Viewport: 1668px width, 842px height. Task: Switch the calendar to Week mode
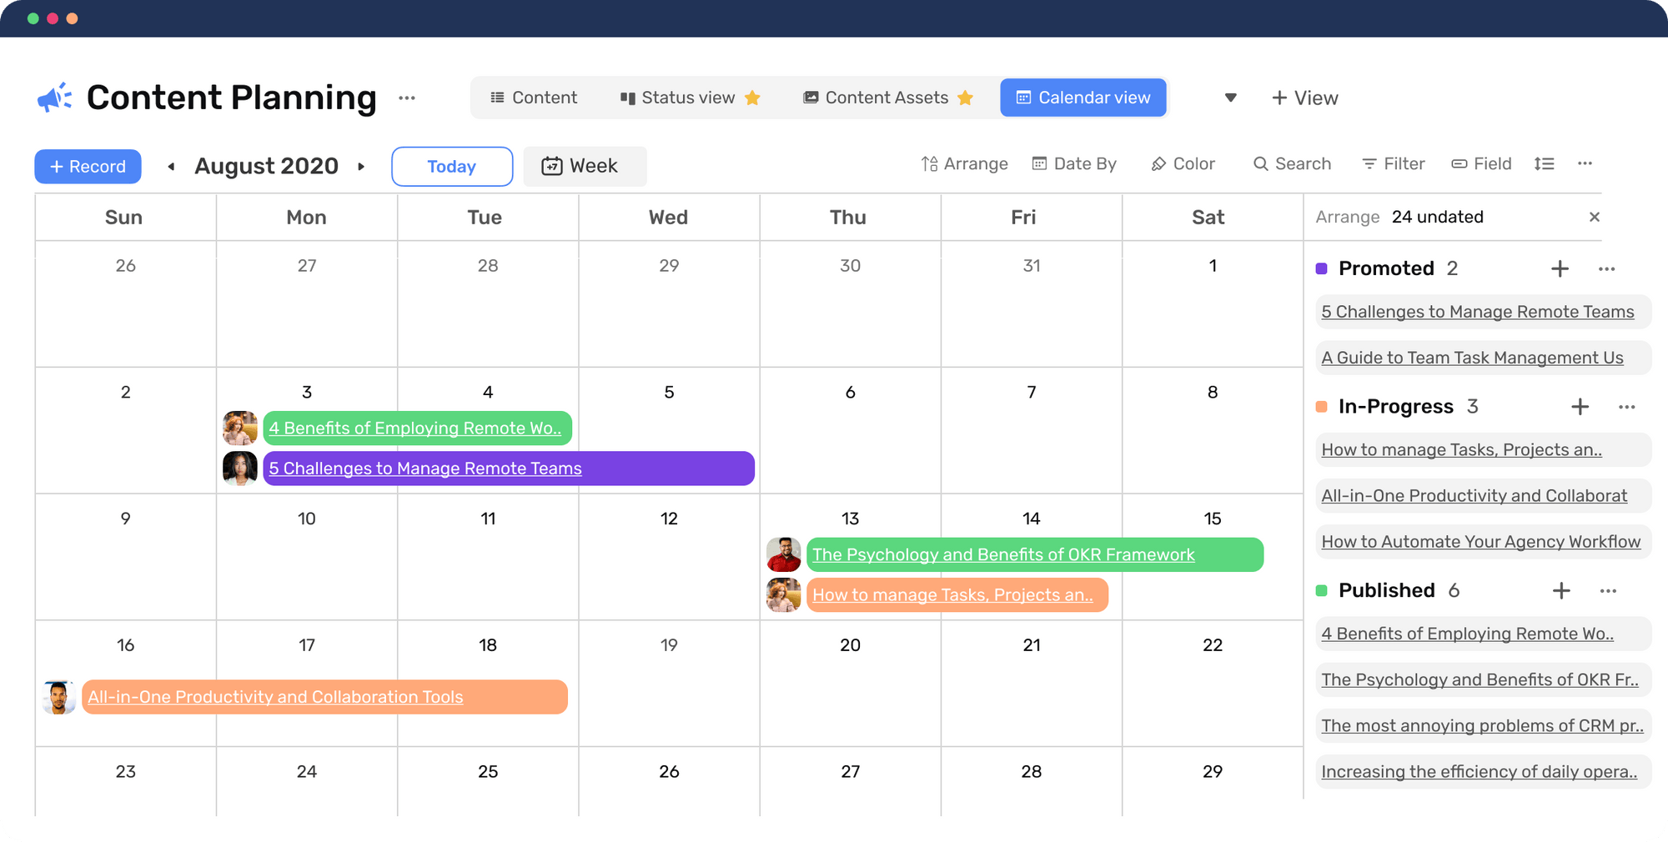click(x=585, y=166)
